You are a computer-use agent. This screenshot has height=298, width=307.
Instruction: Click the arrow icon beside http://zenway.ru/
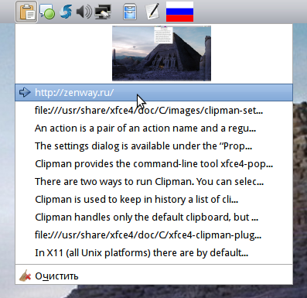pyautogui.click(x=25, y=92)
